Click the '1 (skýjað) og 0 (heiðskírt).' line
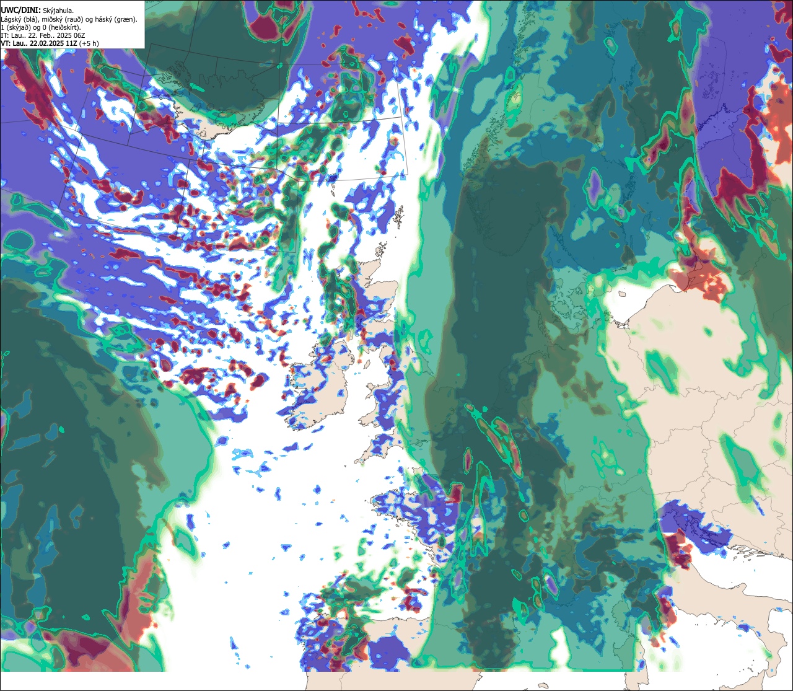The image size is (793, 691). coord(41,27)
